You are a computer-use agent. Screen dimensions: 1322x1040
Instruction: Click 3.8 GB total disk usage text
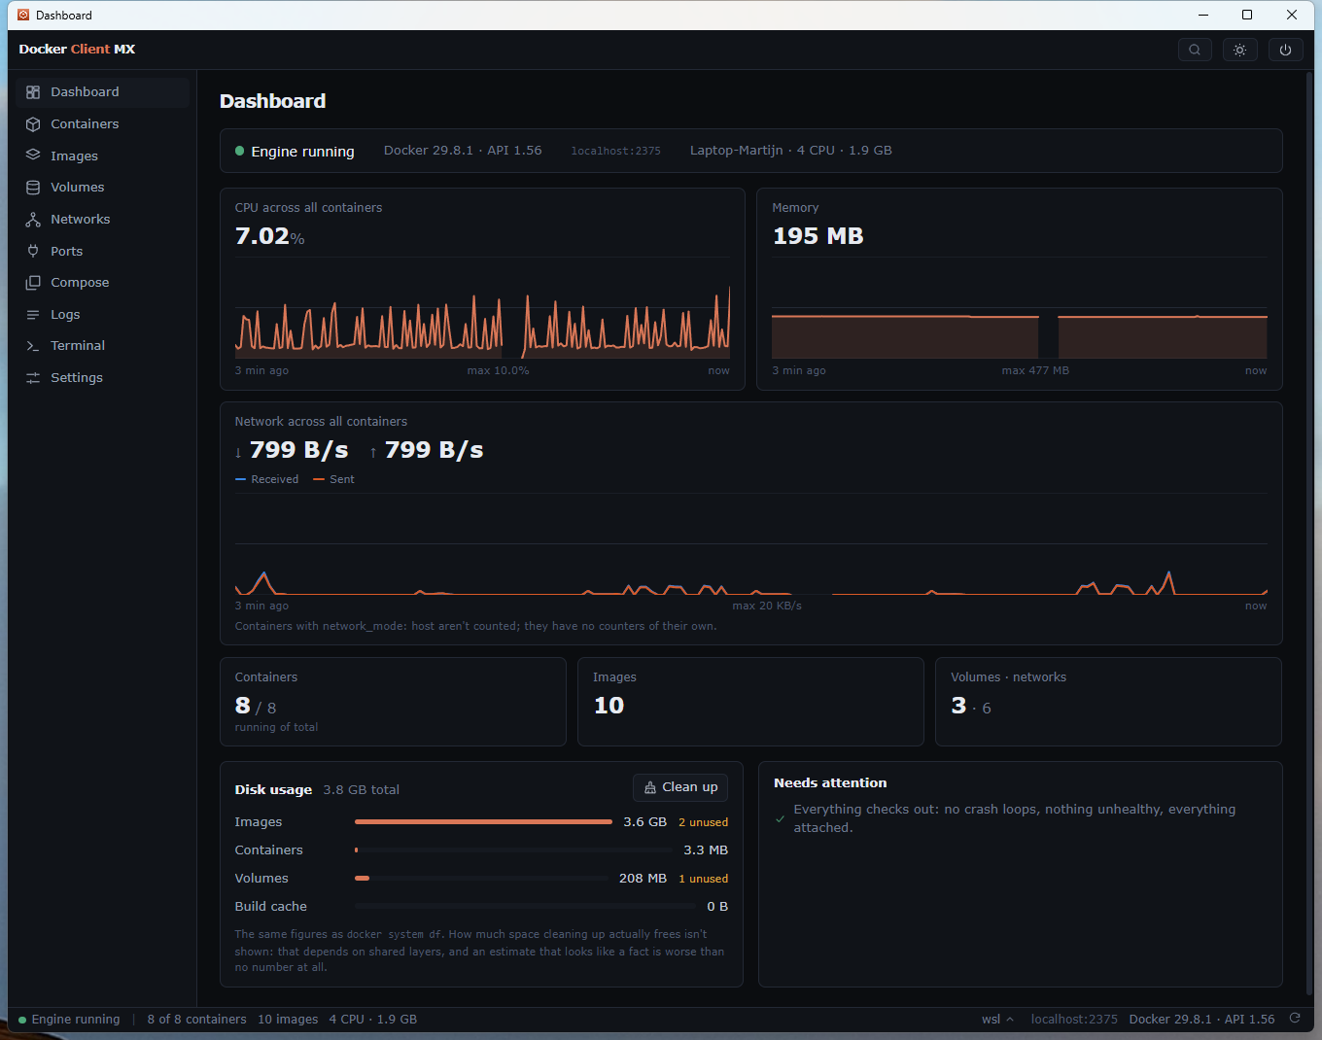click(x=361, y=790)
